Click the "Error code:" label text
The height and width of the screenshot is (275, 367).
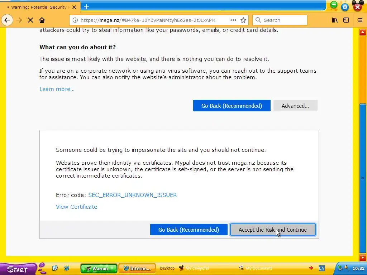(x=71, y=195)
